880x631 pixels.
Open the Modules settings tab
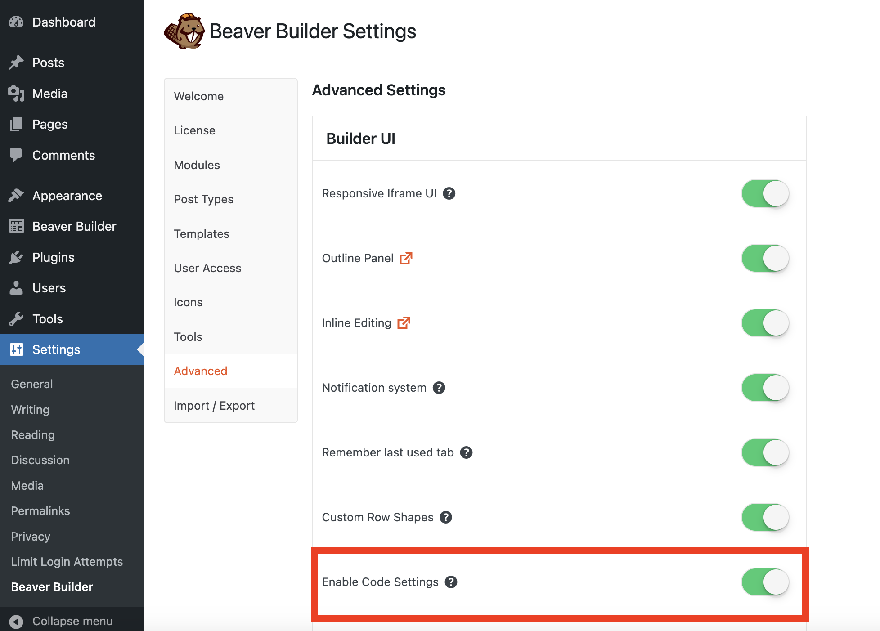(197, 165)
